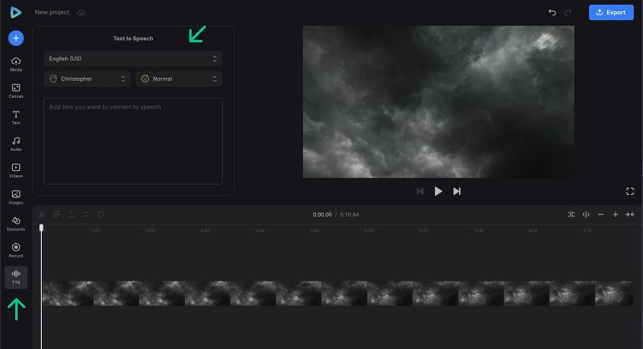Open the Images sidebar panel
The height and width of the screenshot is (349, 643).
[16, 197]
